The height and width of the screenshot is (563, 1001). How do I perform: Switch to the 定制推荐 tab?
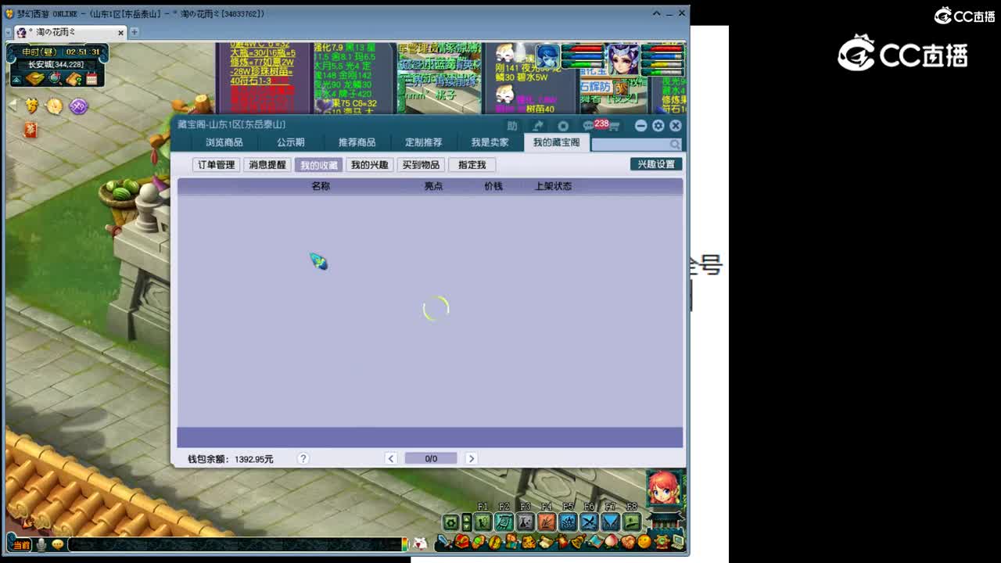[423, 142]
